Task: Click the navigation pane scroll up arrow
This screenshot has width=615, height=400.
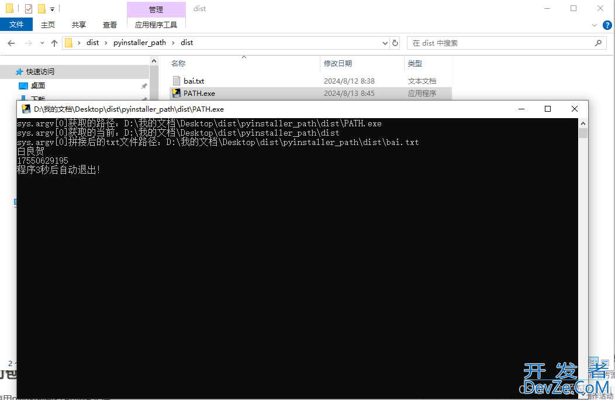Action: 154,61
